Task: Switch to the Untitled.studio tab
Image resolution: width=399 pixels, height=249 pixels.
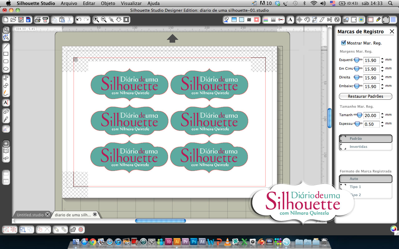Action: pyautogui.click(x=30, y=215)
